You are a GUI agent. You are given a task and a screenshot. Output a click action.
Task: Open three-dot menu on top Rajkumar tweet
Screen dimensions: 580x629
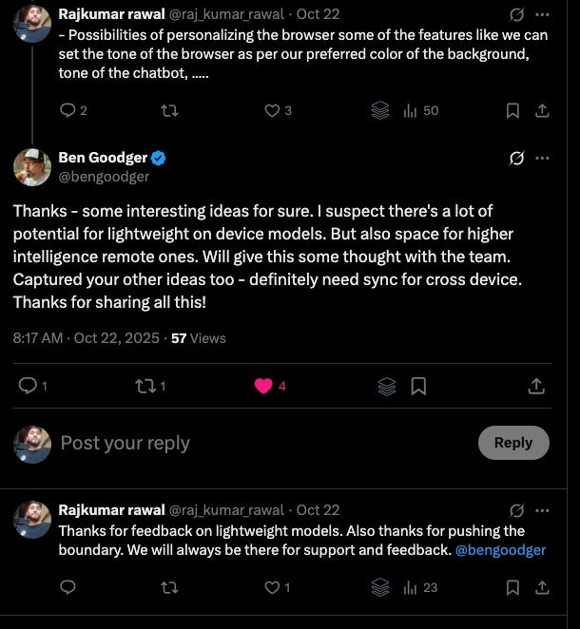543,14
